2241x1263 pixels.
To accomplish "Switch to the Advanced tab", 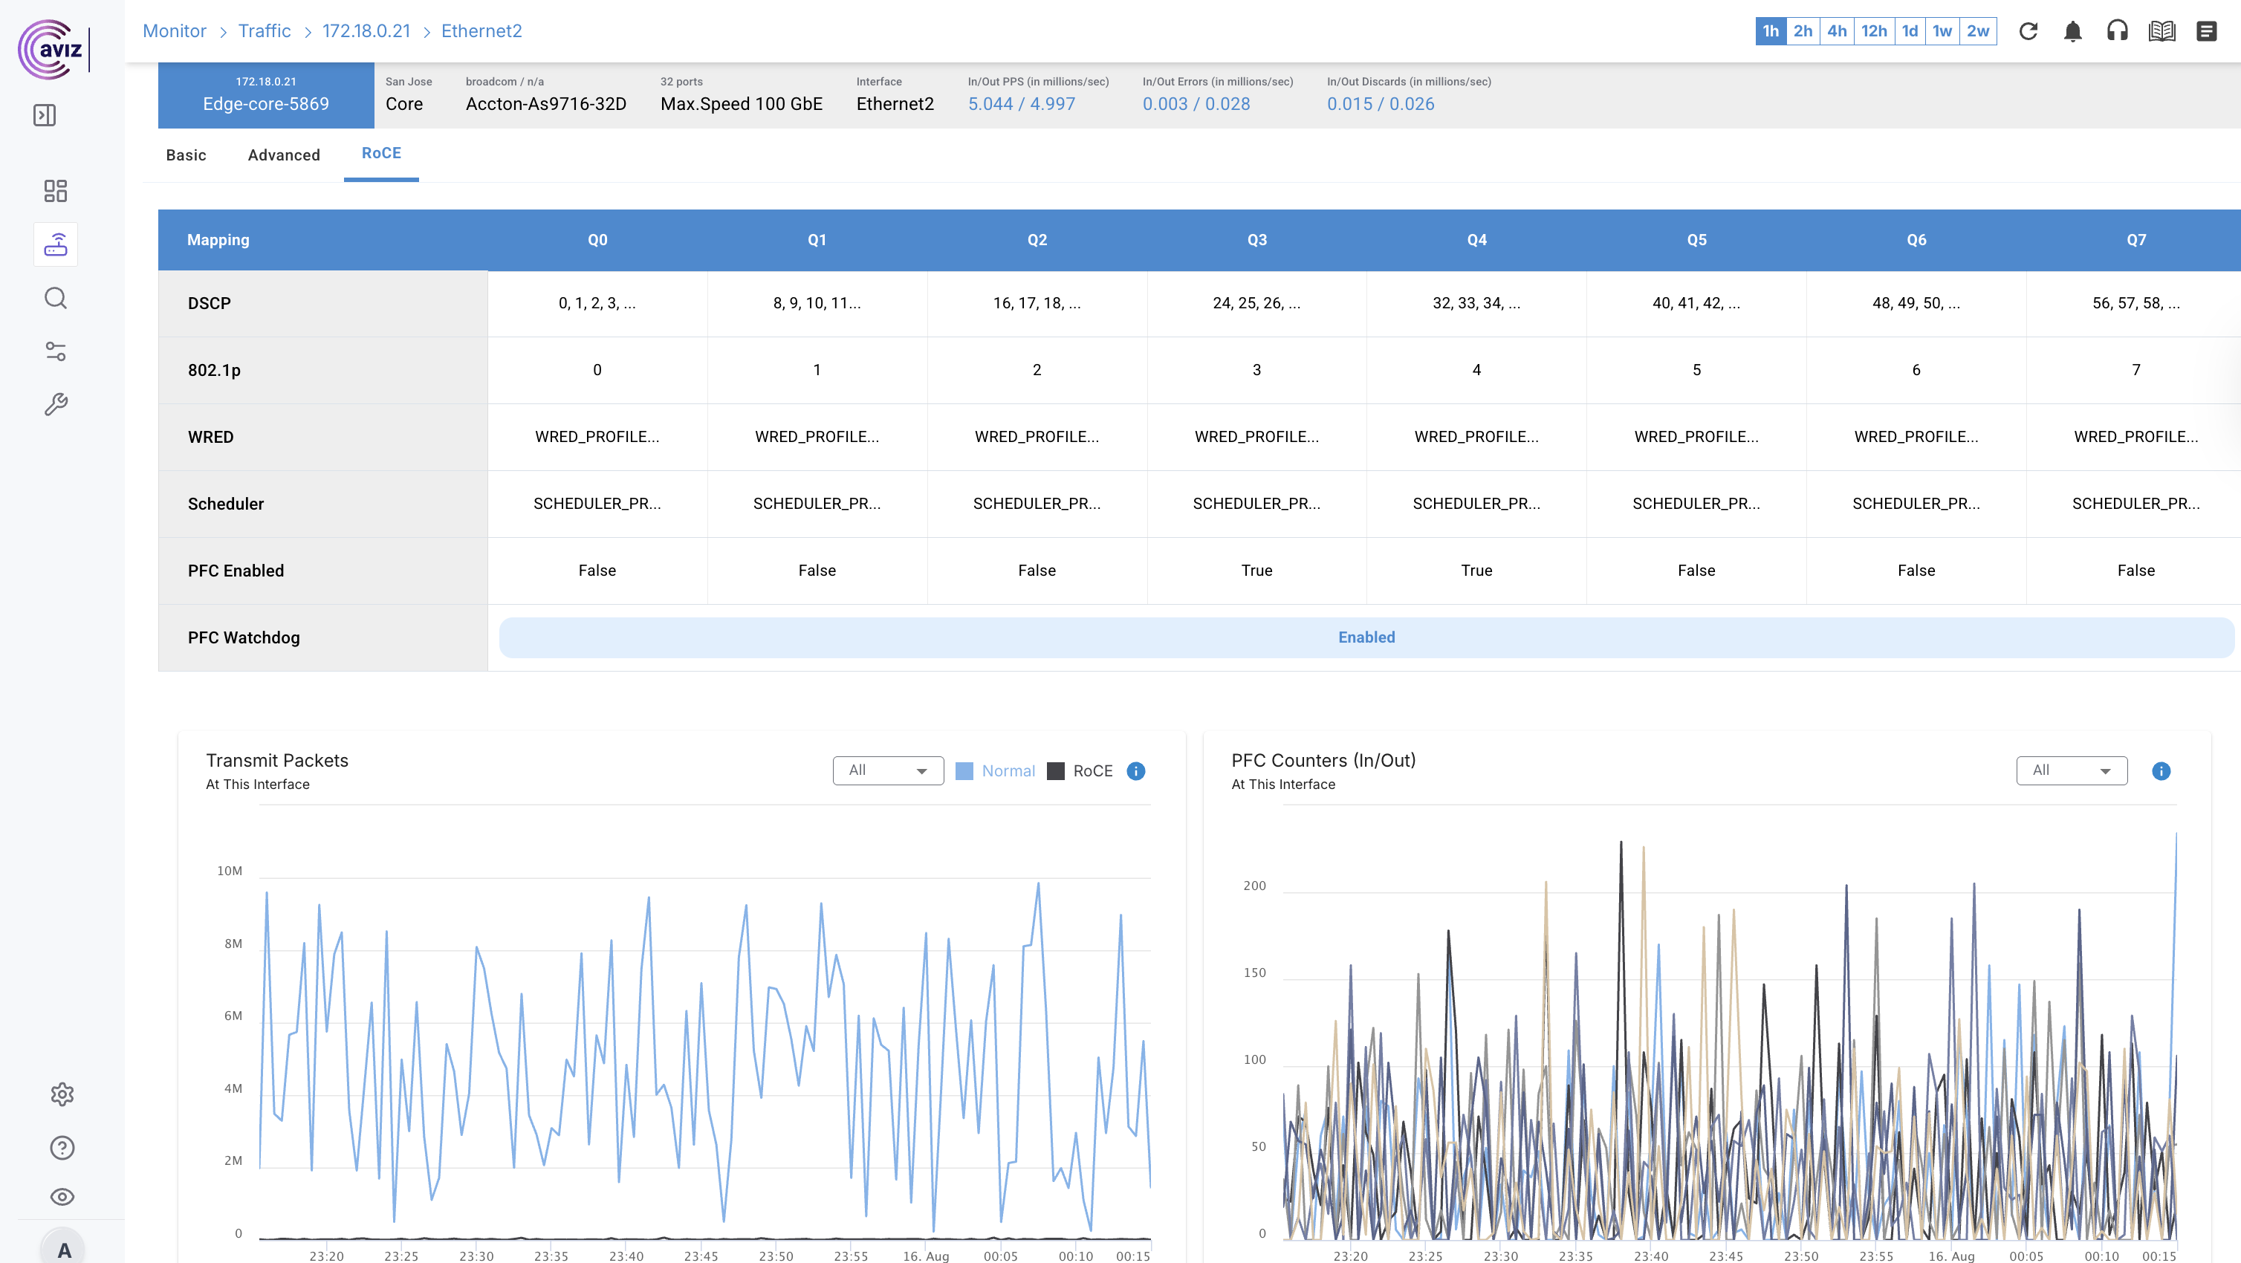I will (284, 155).
